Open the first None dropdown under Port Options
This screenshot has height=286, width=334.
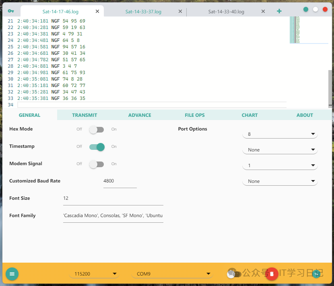[280, 150]
